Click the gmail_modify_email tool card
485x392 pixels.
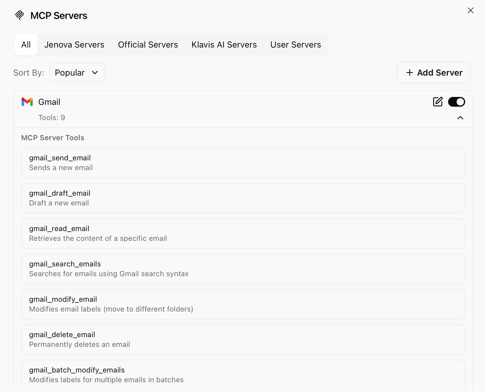243,304
